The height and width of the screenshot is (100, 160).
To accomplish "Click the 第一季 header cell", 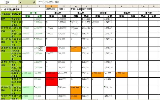I will (x=33, y=13).
